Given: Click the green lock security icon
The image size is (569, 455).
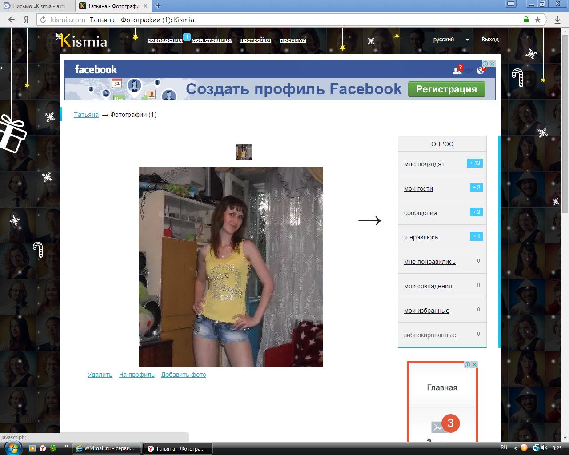Looking at the screenshot, I should (x=526, y=20).
